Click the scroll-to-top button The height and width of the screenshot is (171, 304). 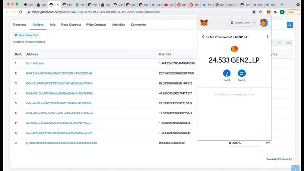(295, 169)
